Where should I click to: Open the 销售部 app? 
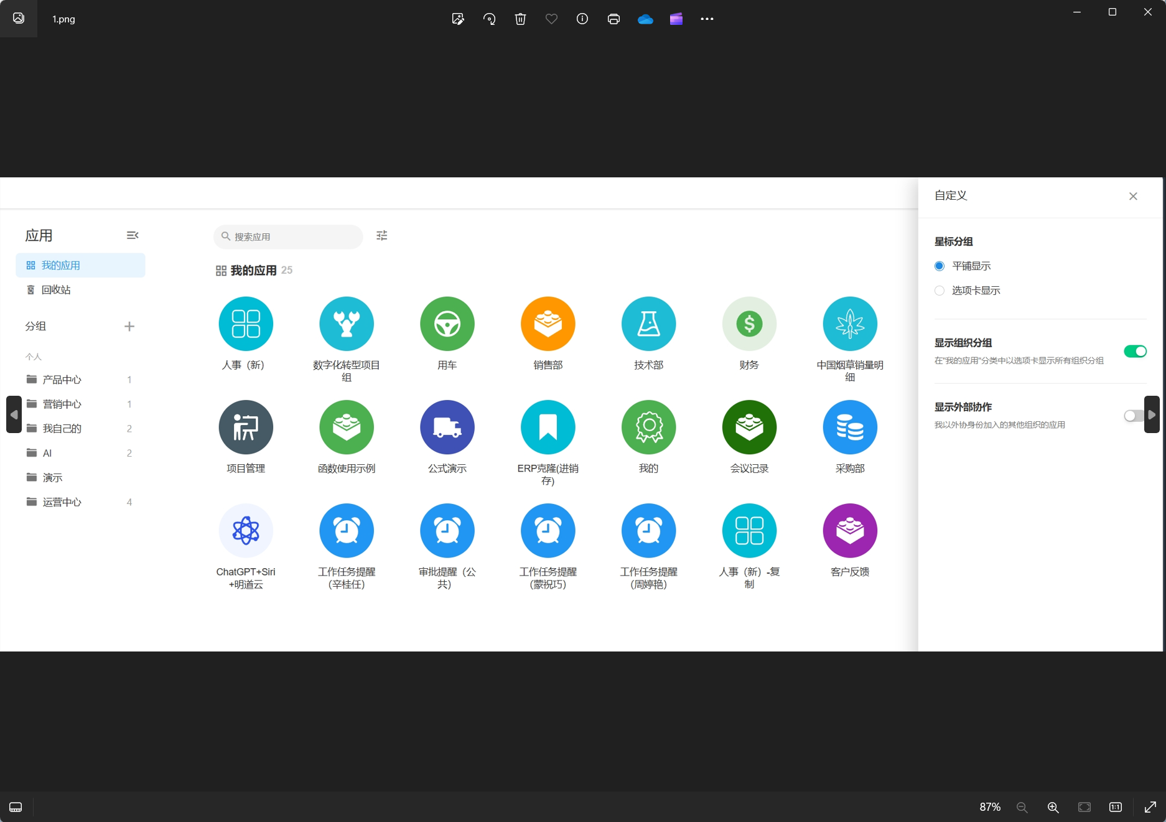(548, 324)
